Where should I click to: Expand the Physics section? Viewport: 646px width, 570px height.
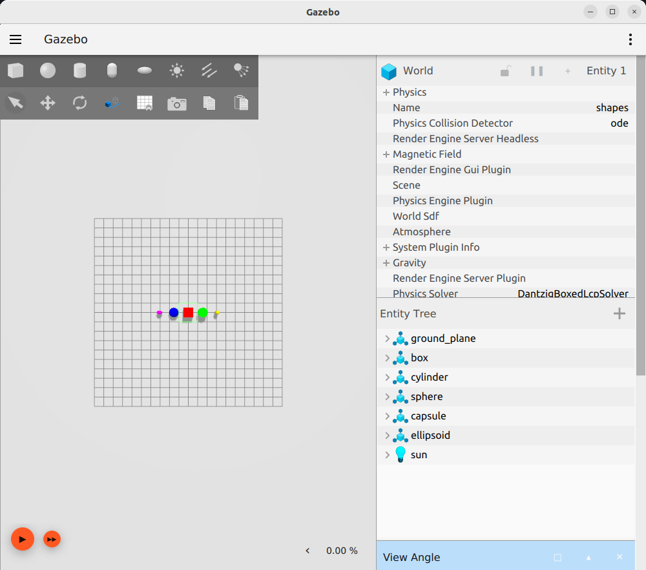click(386, 92)
